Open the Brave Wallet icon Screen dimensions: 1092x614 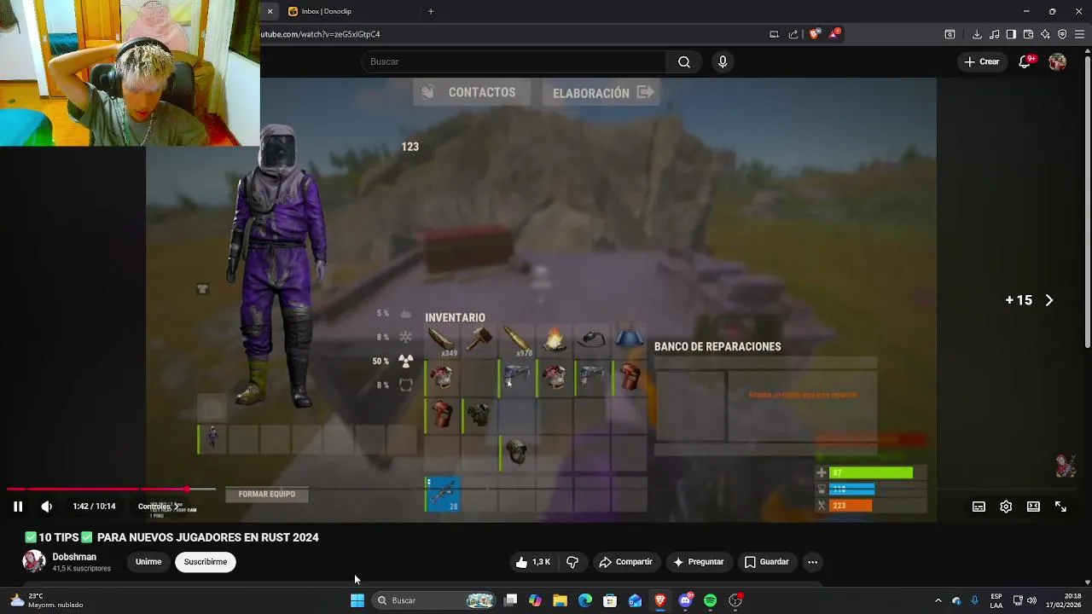coord(1028,34)
